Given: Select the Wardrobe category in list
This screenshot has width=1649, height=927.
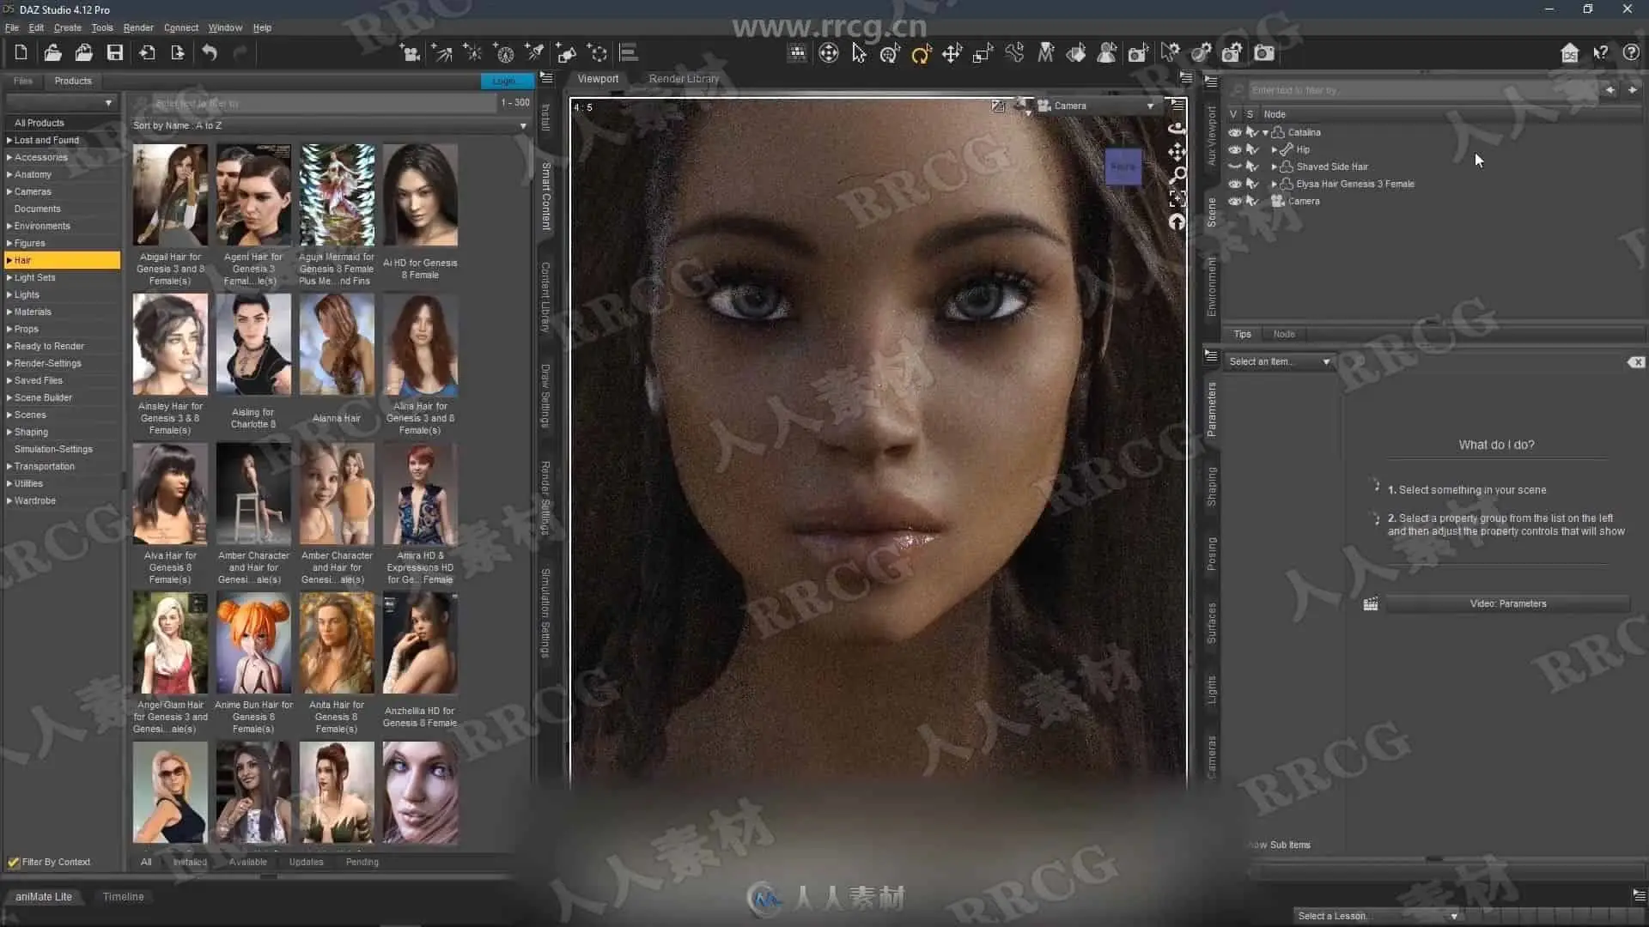Looking at the screenshot, I should [35, 500].
